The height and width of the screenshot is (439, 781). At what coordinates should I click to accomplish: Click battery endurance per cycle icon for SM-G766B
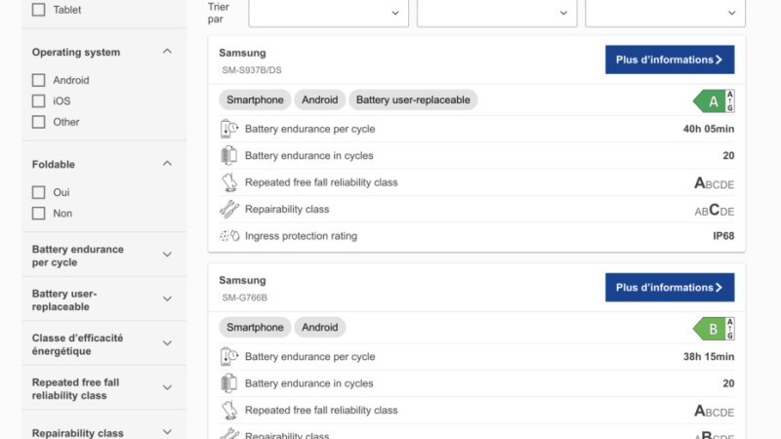coord(229,357)
